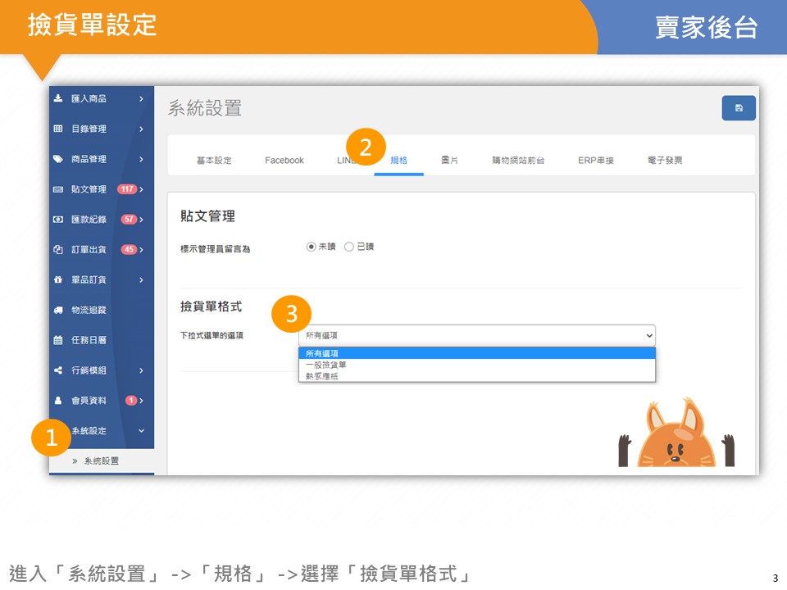
Task: Switch to the 基本設定 tab
Action: [x=214, y=161]
